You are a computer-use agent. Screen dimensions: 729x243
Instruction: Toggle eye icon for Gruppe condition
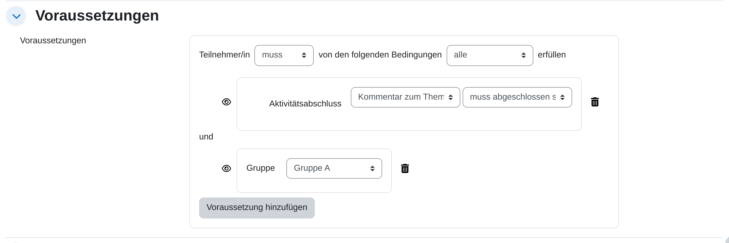point(226,168)
